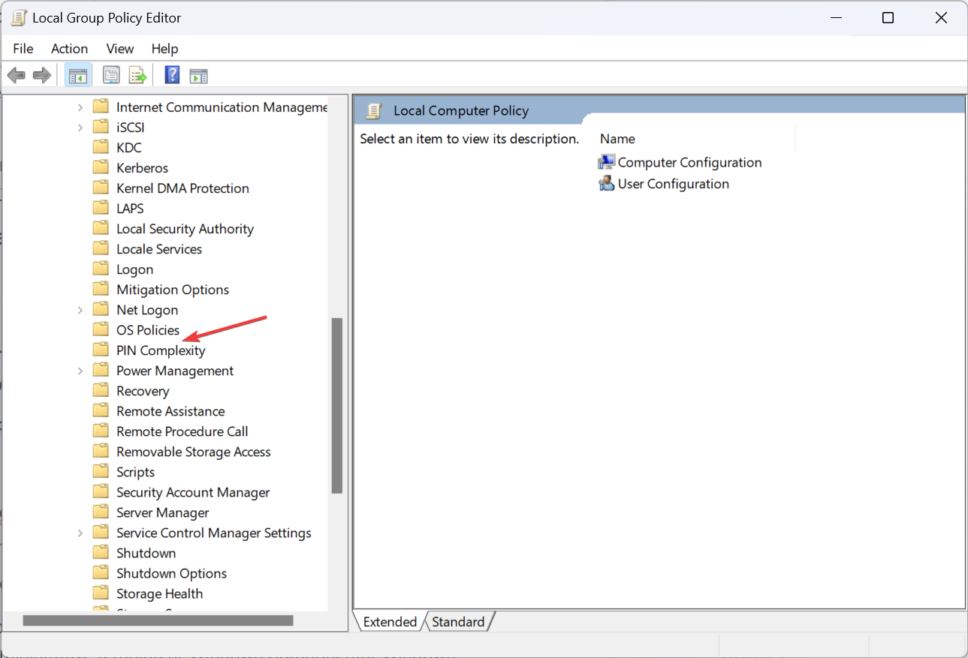Click the Recovery folder icon

[x=101, y=390]
